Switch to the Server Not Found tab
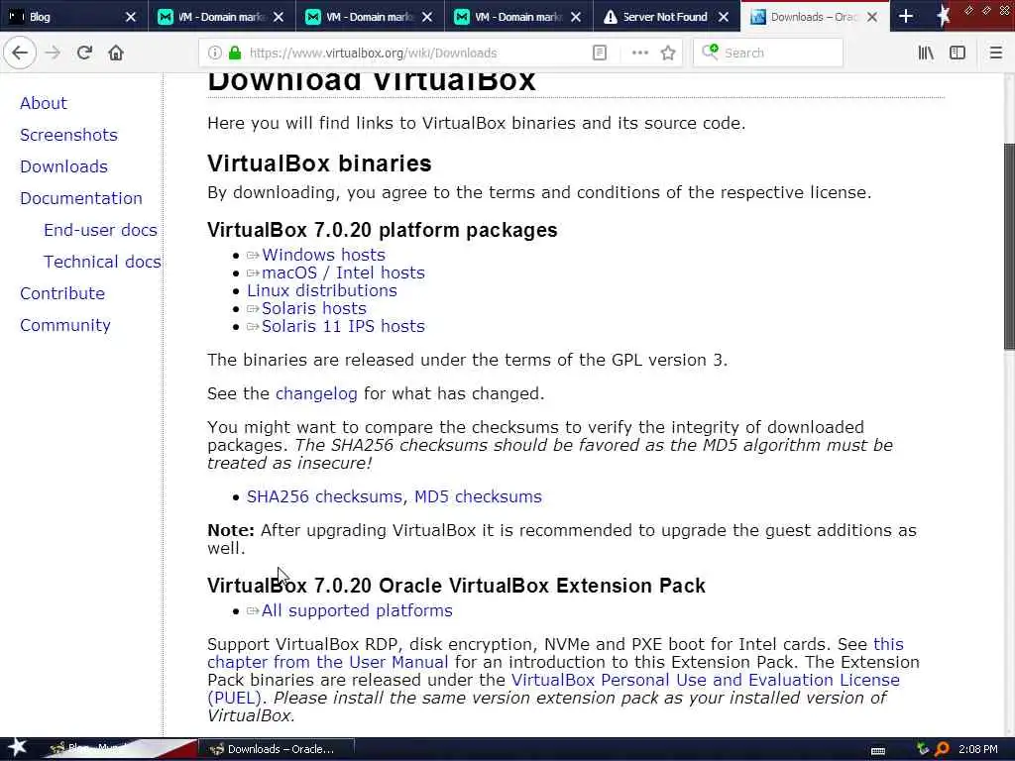Image resolution: width=1015 pixels, height=761 pixels. pos(665,17)
